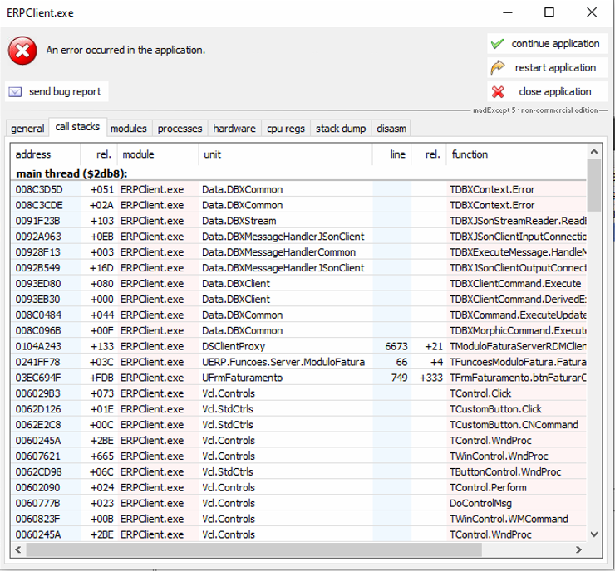Click the red X close application icon

click(x=498, y=92)
